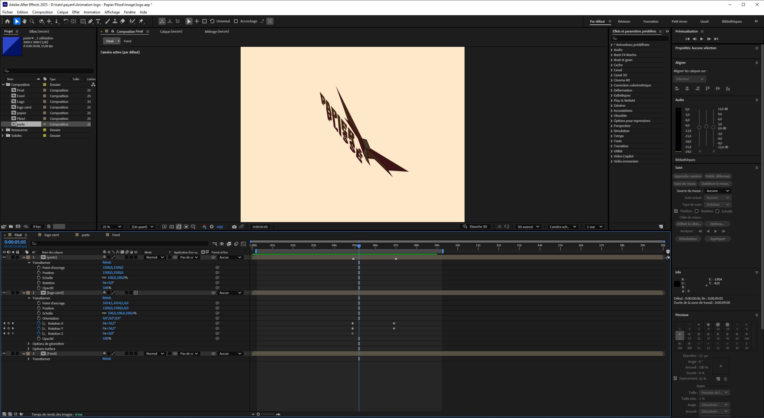764x418 pixels.
Task: Expand the Solides folder
Action: coord(3,136)
